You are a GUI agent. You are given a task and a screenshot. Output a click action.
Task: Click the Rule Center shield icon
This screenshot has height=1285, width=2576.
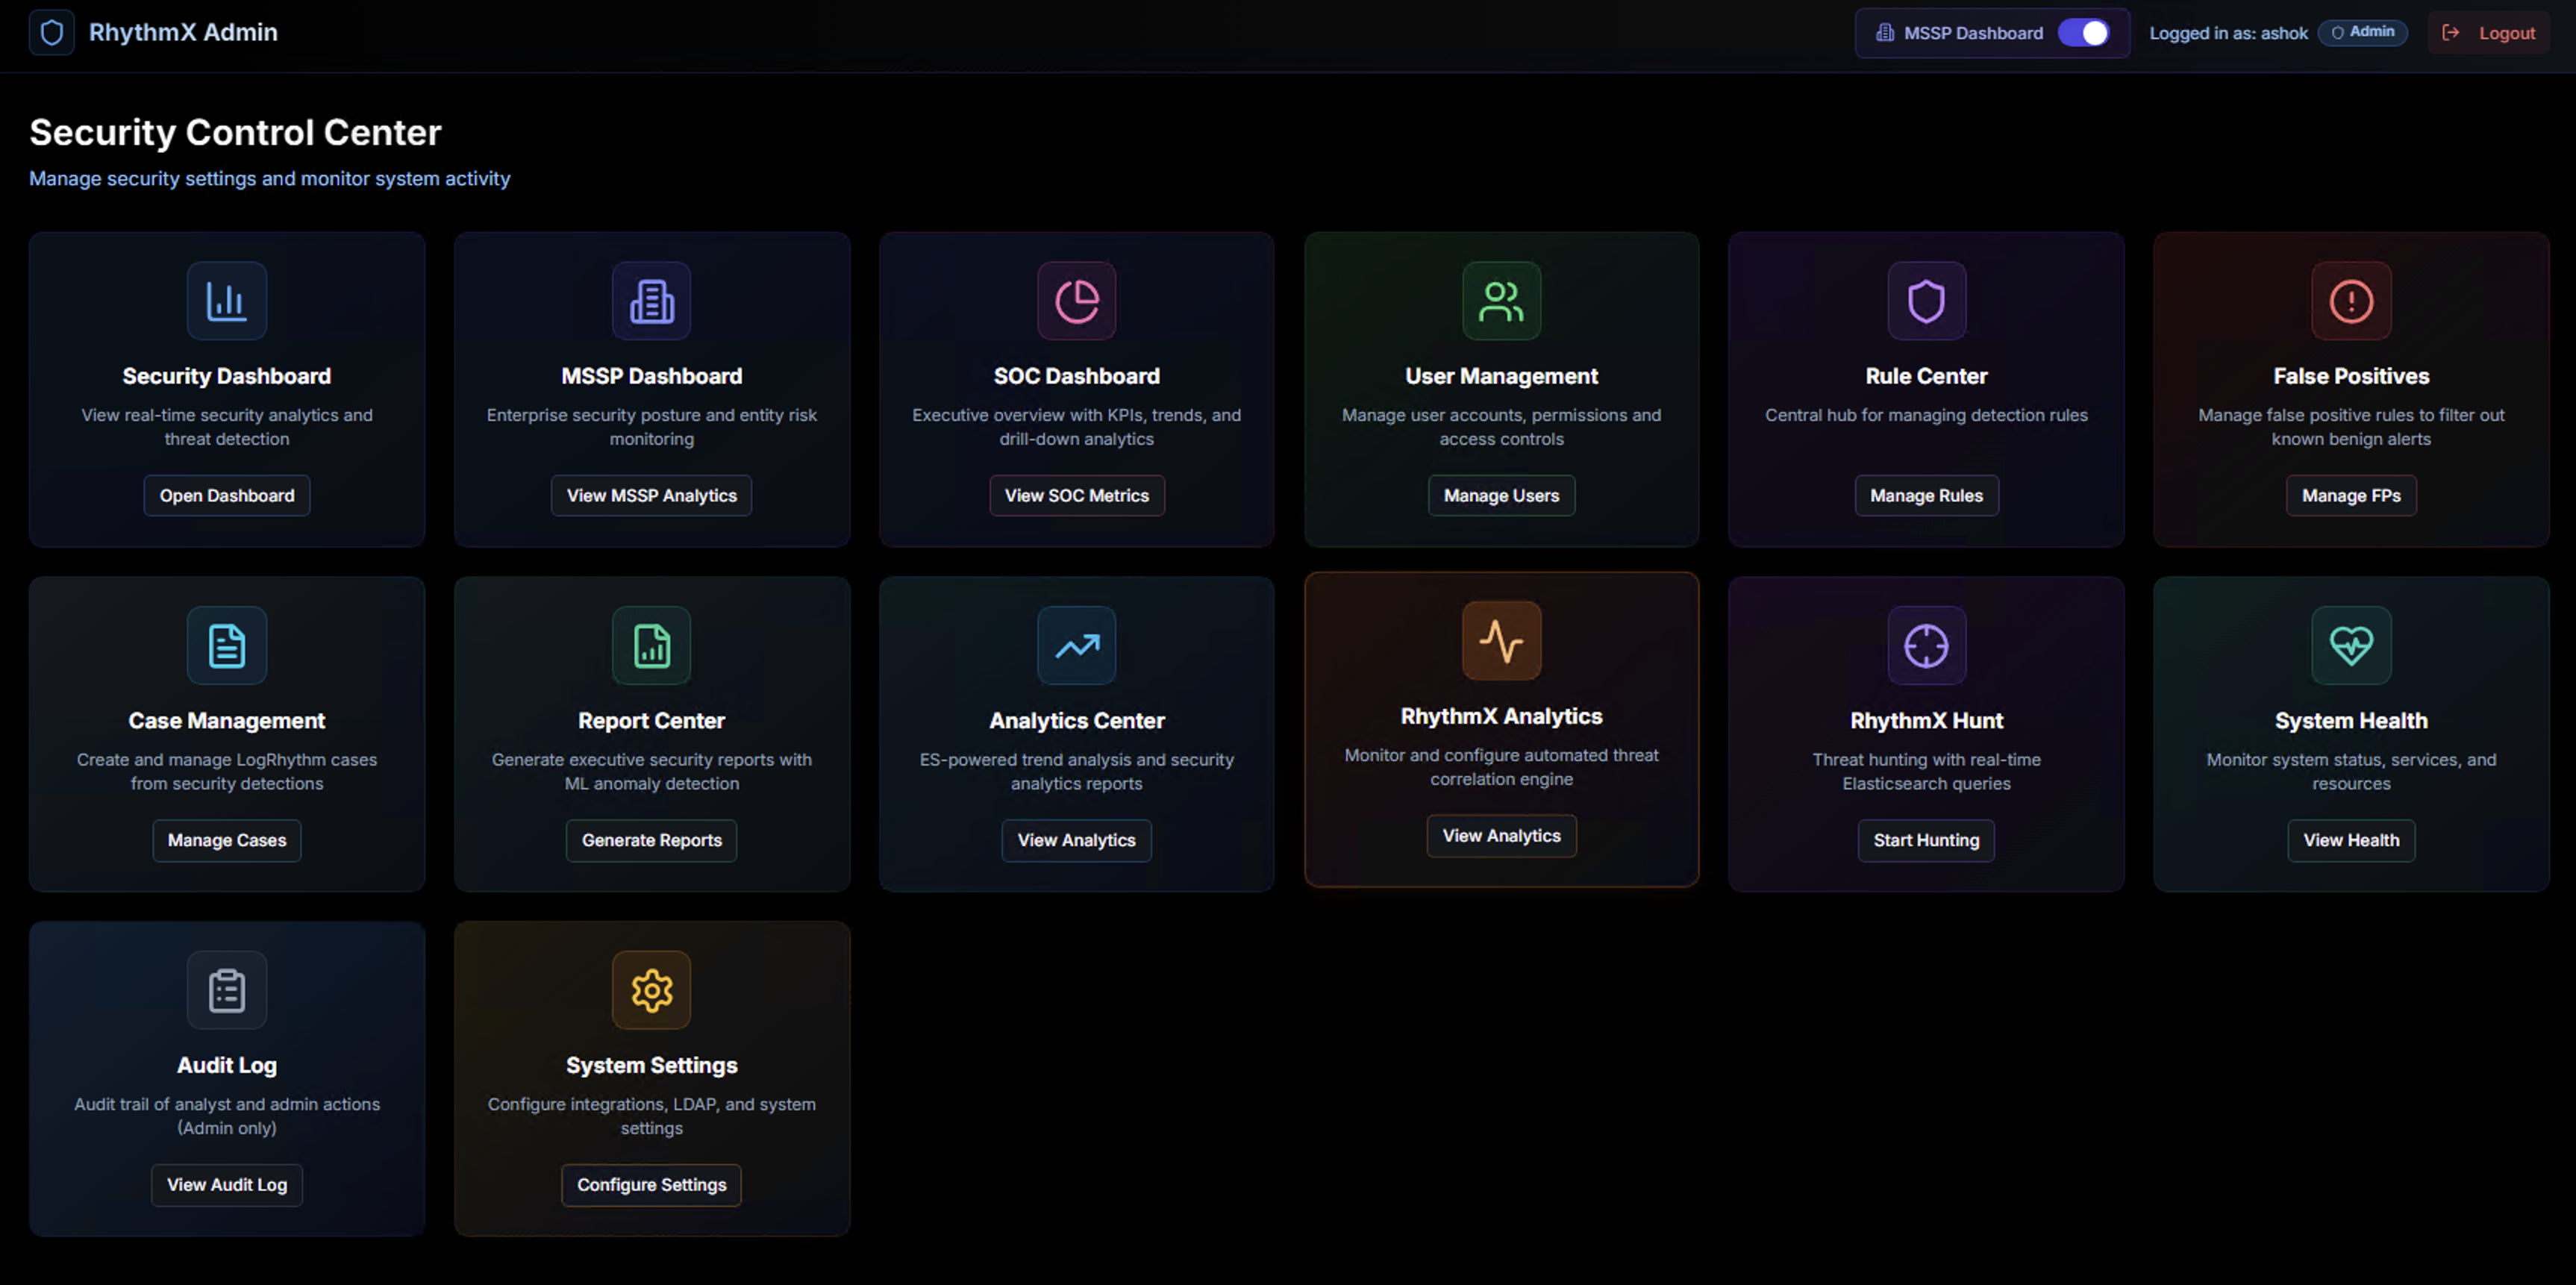(1926, 301)
